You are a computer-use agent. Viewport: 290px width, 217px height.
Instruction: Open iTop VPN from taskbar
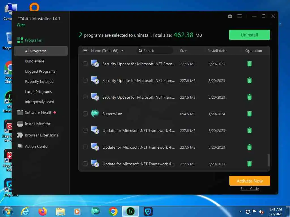(148, 211)
